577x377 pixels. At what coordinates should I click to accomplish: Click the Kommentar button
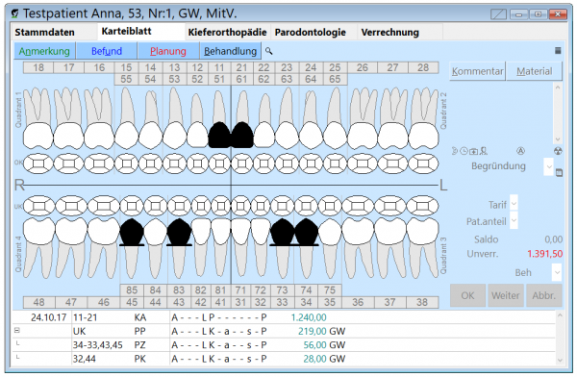(x=477, y=71)
